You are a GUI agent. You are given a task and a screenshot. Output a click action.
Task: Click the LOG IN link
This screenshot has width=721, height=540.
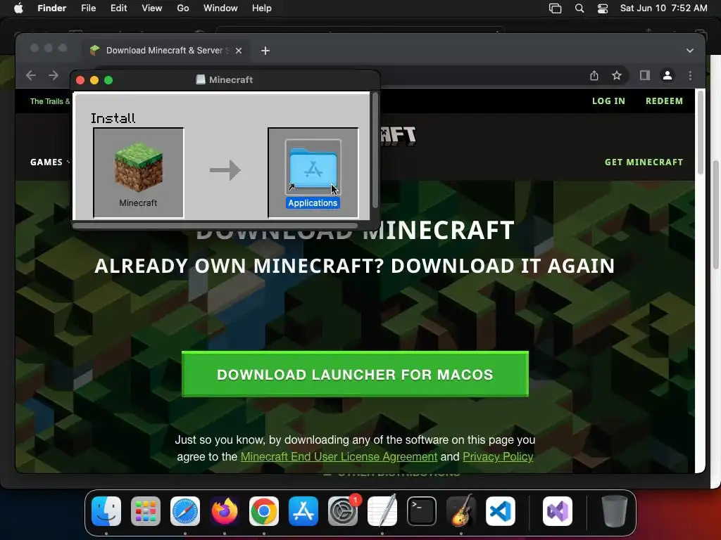tap(608, 101)
